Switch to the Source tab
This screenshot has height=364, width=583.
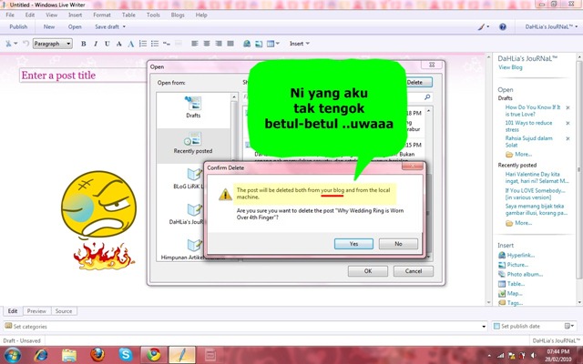64,311
